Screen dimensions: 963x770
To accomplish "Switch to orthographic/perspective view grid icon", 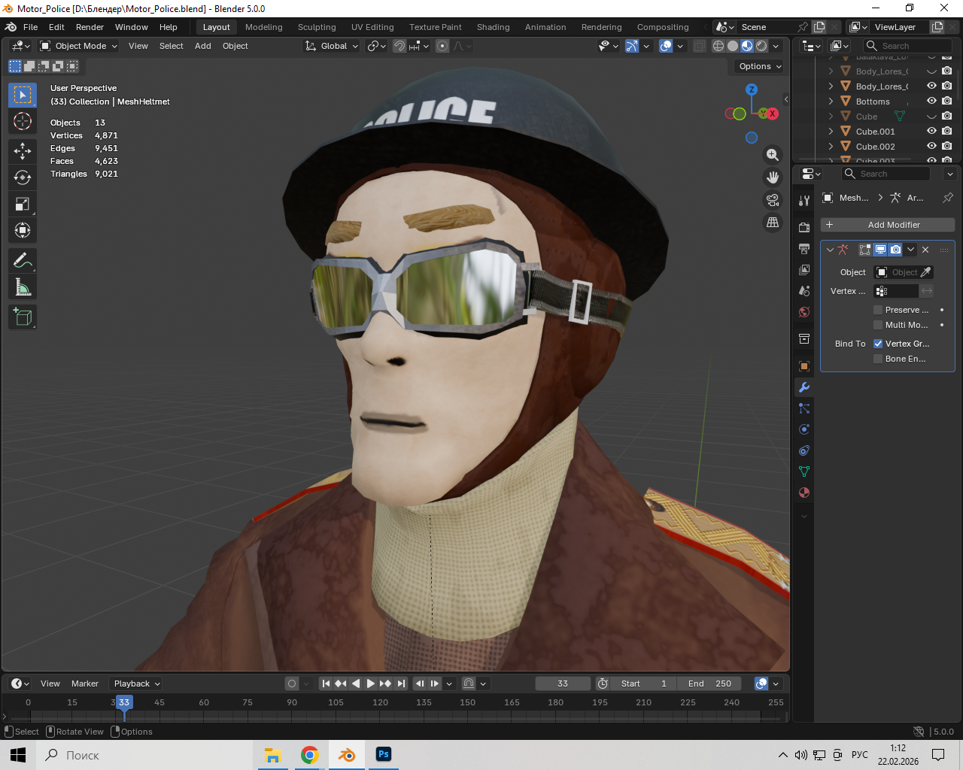I will [773, 223].
